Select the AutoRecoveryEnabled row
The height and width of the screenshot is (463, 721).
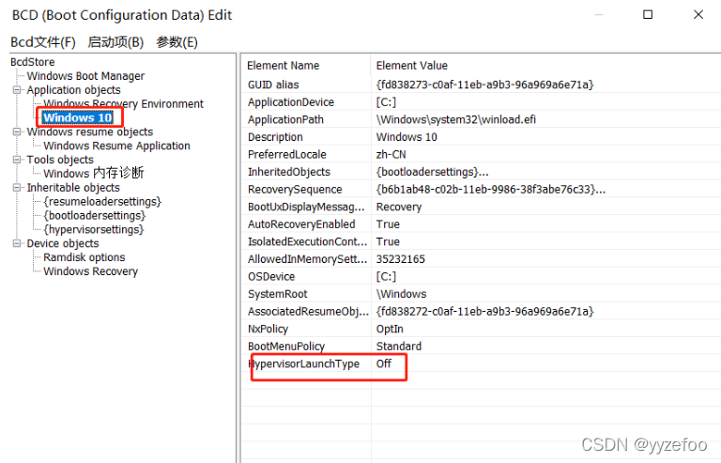click(482, 224)
